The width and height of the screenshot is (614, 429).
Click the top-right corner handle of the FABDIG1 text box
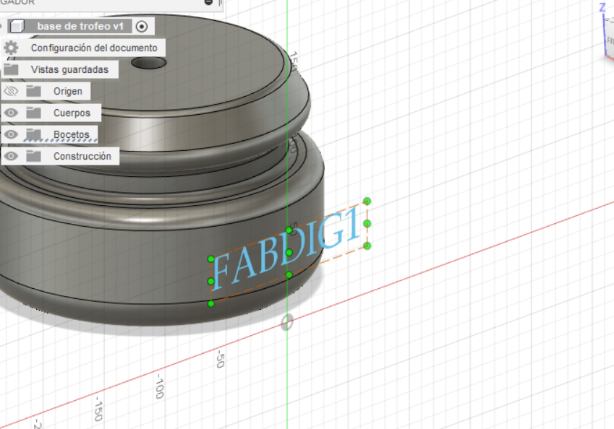(x=367, y=201)
